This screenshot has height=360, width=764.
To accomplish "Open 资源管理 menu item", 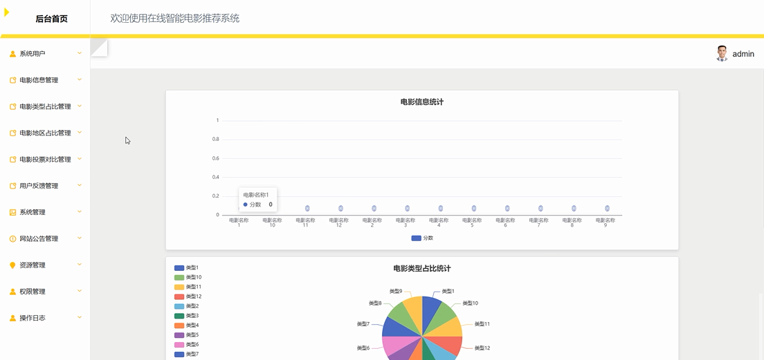I will click(x=45, y=265).
